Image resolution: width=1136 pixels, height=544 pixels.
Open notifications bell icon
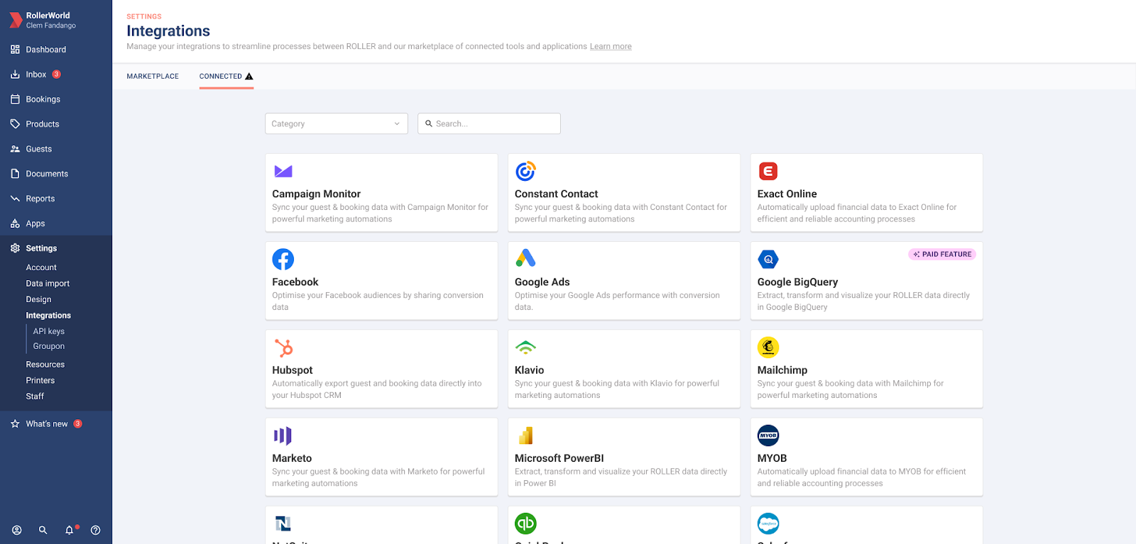(x=70, y=530)
